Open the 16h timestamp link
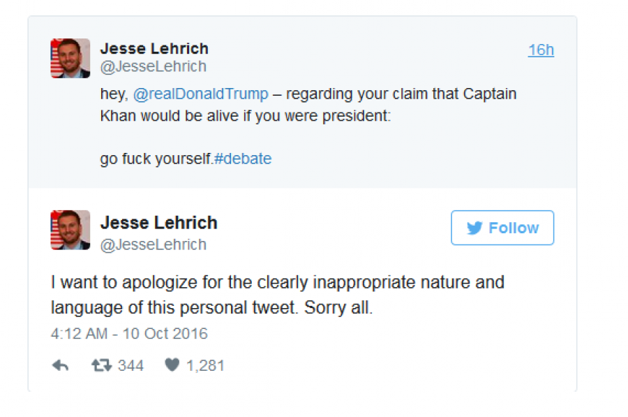This screenshot has width=628, height=417. [541, 50]
